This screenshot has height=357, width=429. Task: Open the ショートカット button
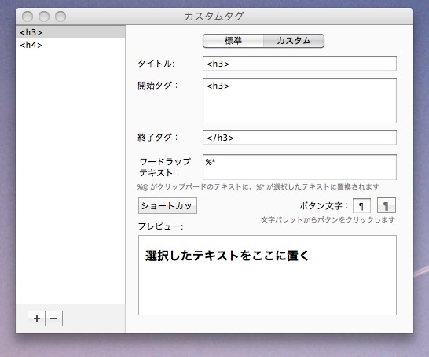[167, 205]
